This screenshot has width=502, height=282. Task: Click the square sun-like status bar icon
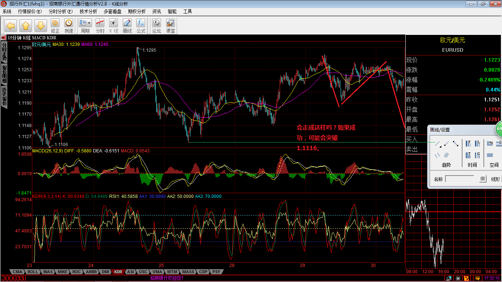(458, 278)
